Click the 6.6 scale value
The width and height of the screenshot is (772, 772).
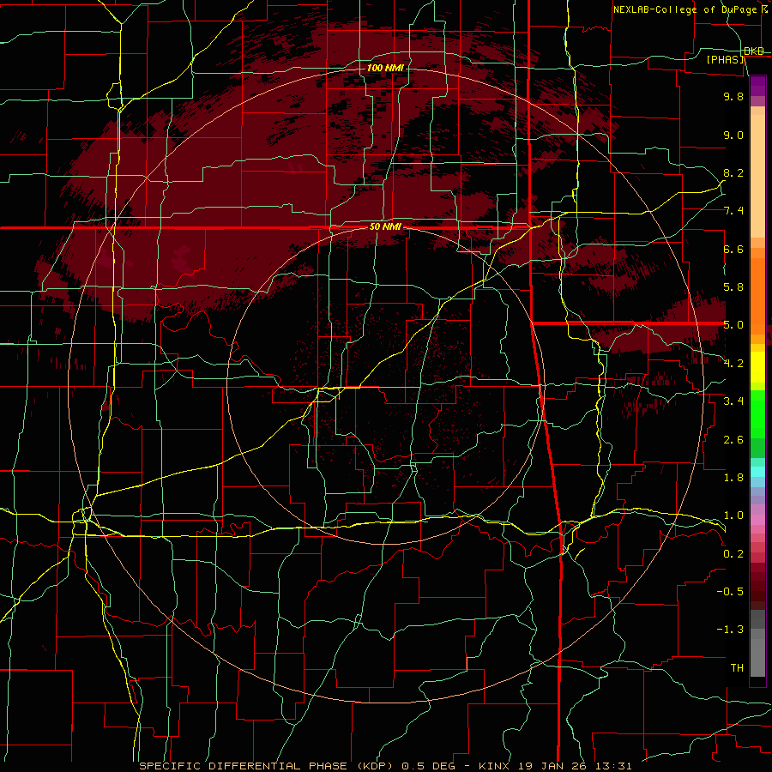pos(733,249)
